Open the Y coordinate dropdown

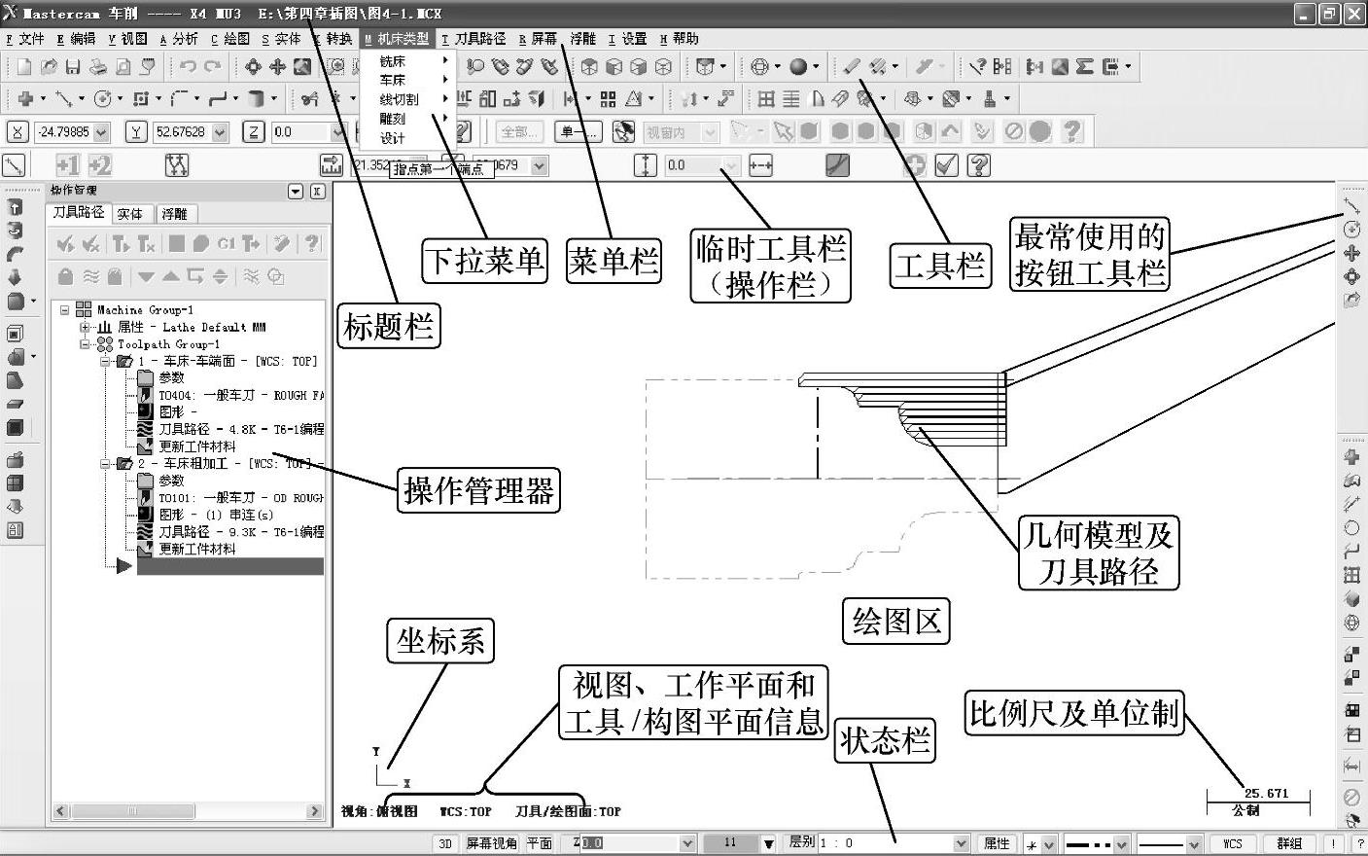[x=221, y=132]
